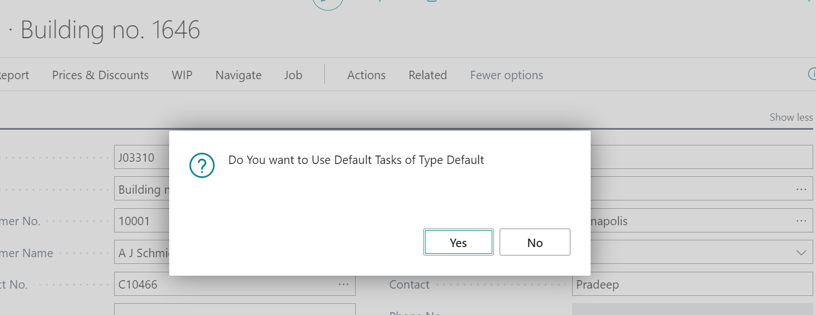Open the Related menu
The width and height of the screenshot is (816, 315).
[x=427, y=75]
